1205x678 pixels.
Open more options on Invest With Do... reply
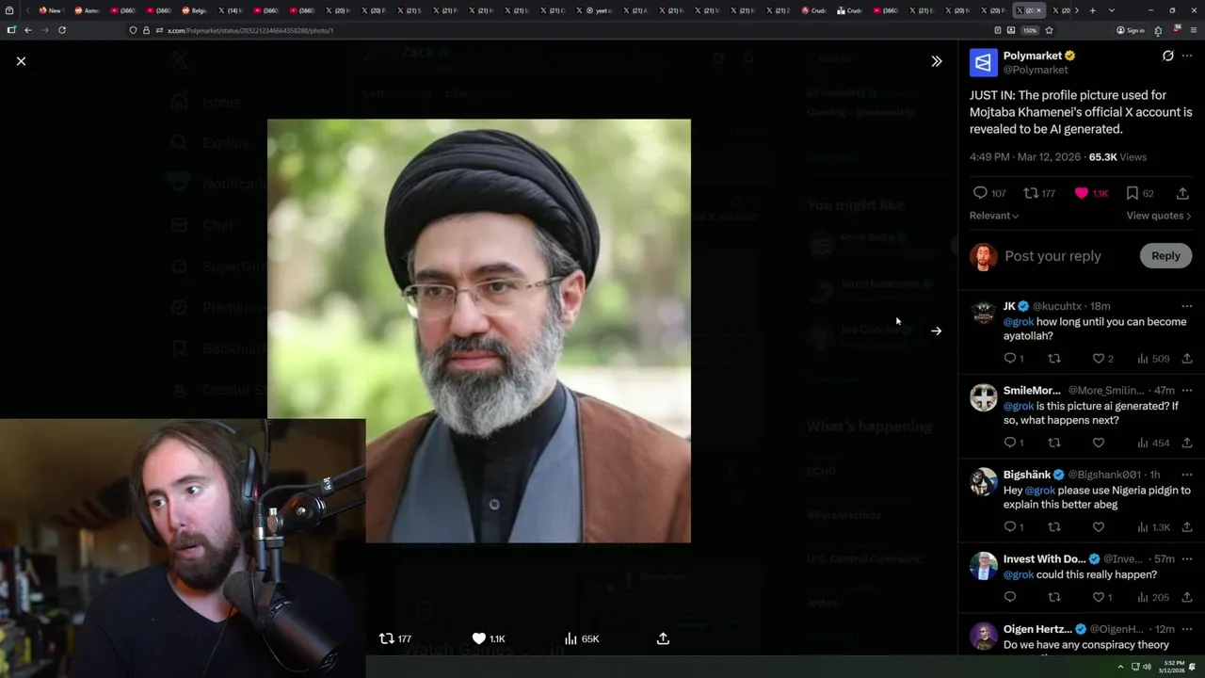click(x=1186, y=558)
